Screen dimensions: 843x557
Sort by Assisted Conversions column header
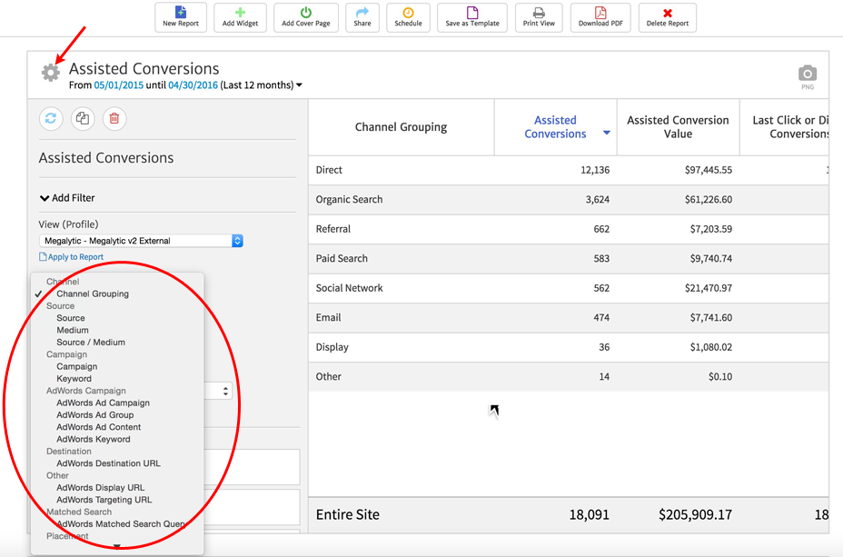(555, 126)
